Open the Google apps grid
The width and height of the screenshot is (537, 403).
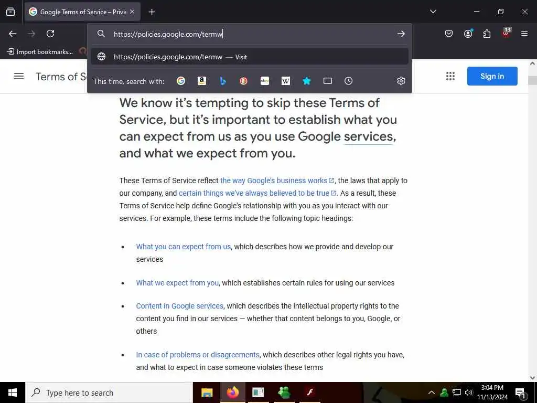(x=450, y=76)
